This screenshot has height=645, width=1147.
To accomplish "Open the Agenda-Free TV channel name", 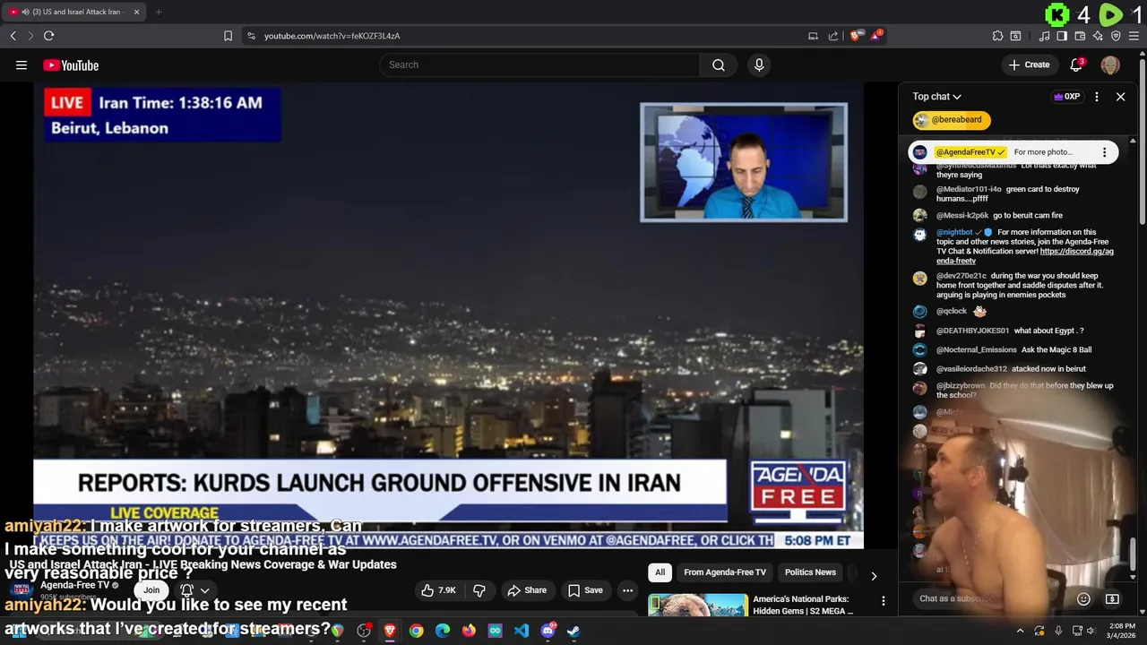I will click(x=74, y=585).
